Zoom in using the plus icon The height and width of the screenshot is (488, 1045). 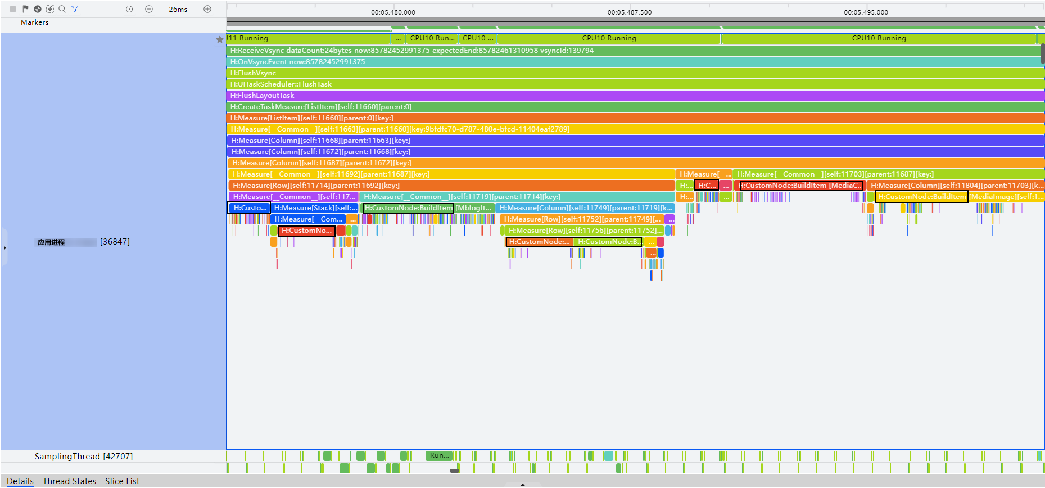(x=207, y=9)
